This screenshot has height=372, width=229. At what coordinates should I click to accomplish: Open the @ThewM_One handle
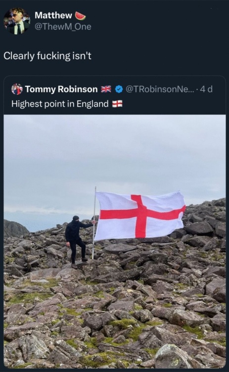(x=63, y=27)
